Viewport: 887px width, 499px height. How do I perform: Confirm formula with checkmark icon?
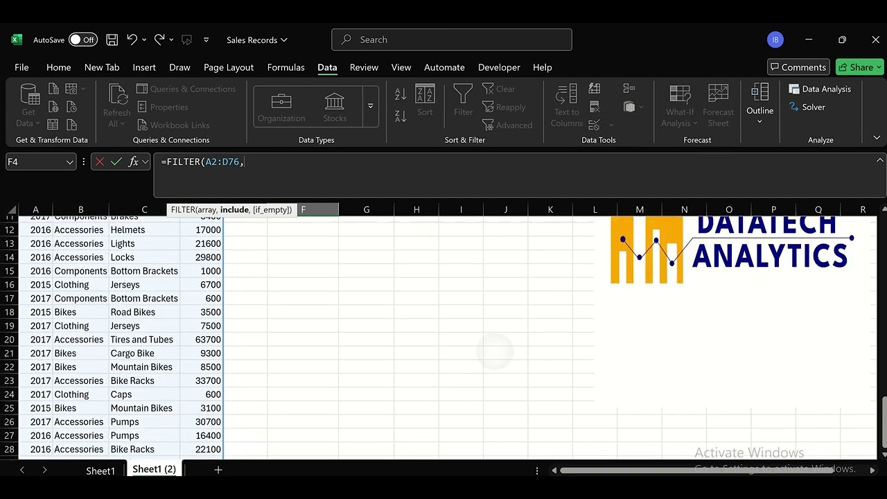point(116,161)
